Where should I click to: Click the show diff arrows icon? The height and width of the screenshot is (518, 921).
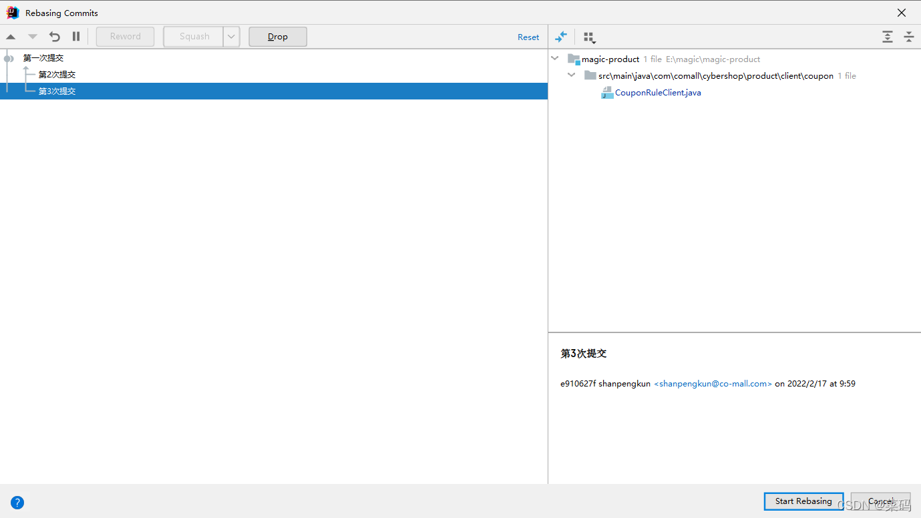(561, 37)
